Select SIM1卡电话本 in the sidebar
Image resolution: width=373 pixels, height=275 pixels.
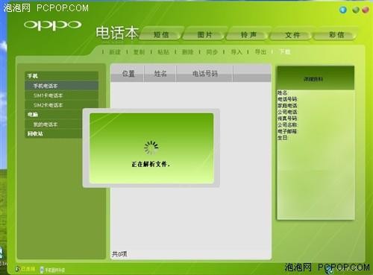[x=61, y=95]
